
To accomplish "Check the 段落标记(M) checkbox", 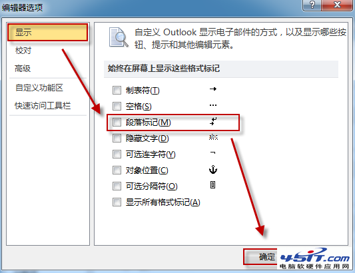I will click(x=117, y=123).
